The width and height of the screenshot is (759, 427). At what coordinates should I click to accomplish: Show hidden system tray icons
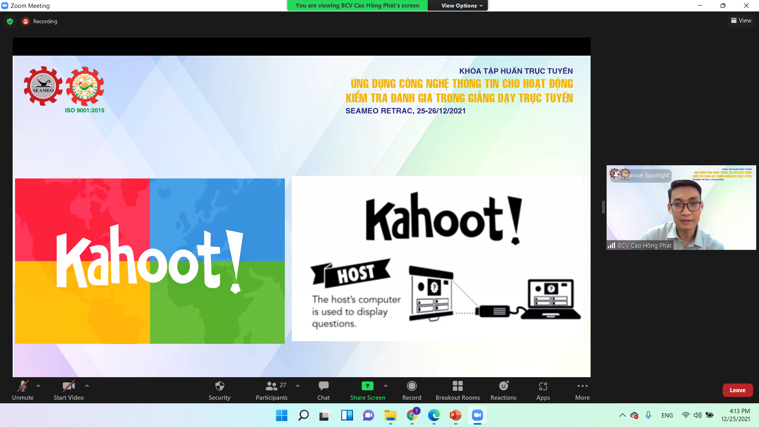tap(622, 415)
